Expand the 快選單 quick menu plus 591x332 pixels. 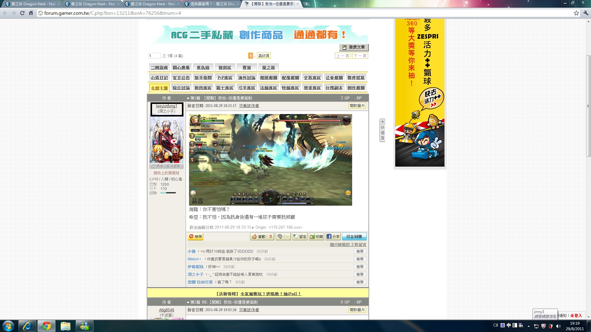tap(382, 122)
